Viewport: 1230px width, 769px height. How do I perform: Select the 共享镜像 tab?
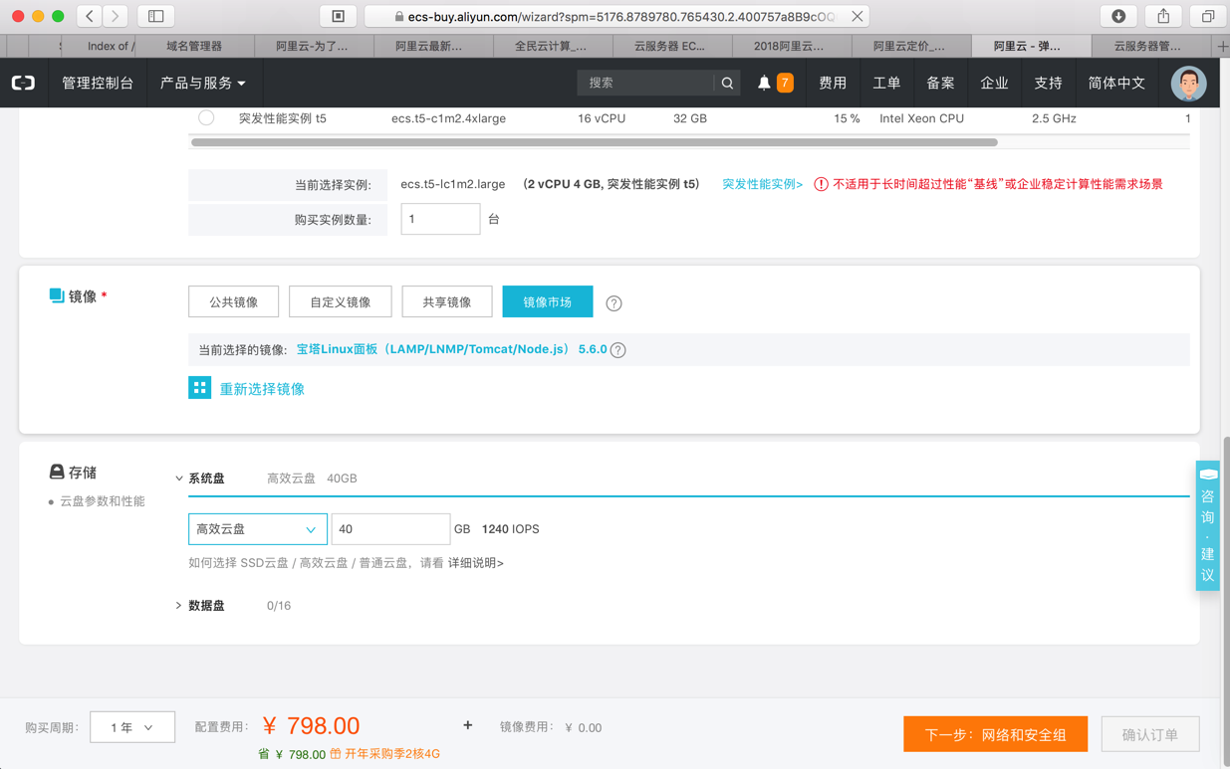446,301
